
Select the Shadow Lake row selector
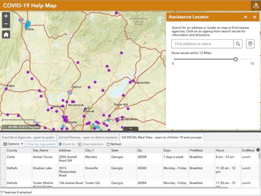click(3, 172)
